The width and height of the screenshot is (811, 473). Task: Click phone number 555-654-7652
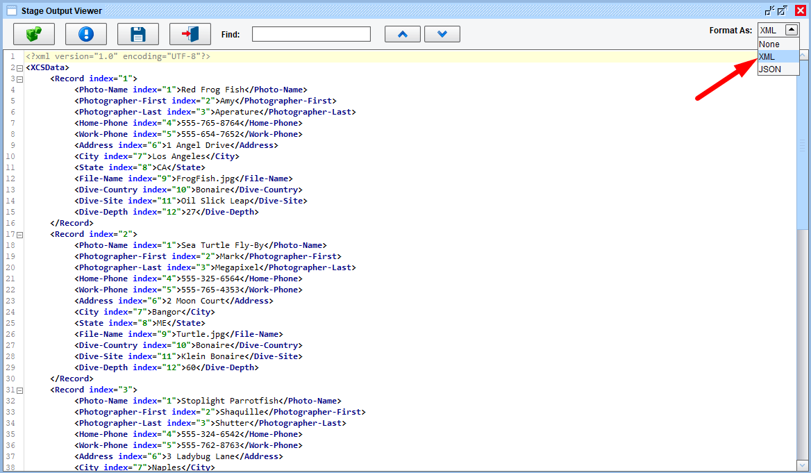[210, 134]
